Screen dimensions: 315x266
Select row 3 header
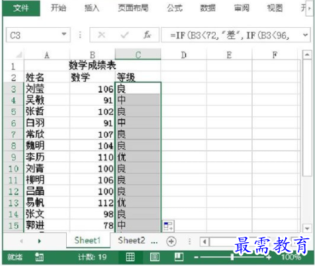pos(13,89)
